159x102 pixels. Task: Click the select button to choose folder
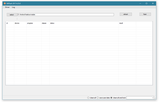click(12, 15)
